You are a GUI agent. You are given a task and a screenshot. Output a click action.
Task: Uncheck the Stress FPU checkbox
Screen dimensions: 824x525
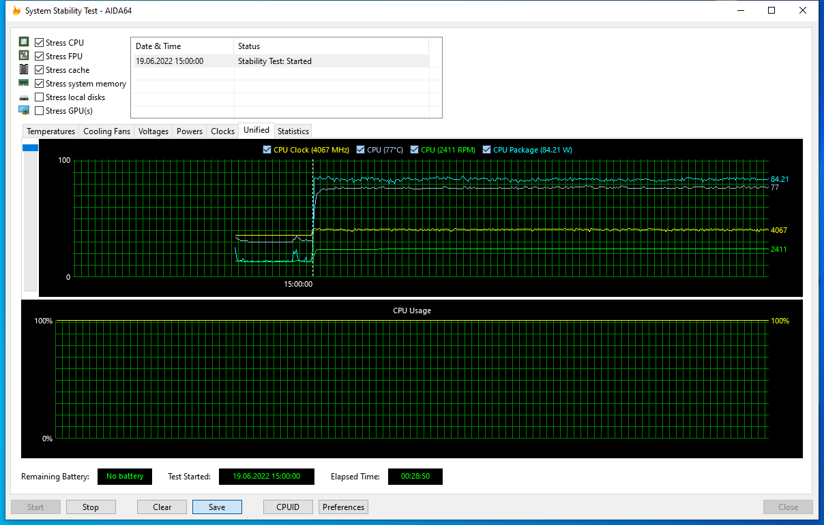40,56
